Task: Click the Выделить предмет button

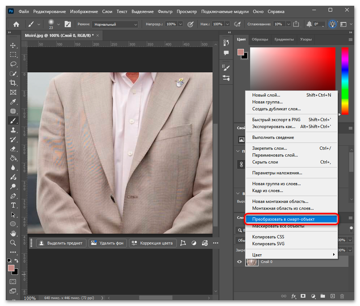Action: coord(61,243)
